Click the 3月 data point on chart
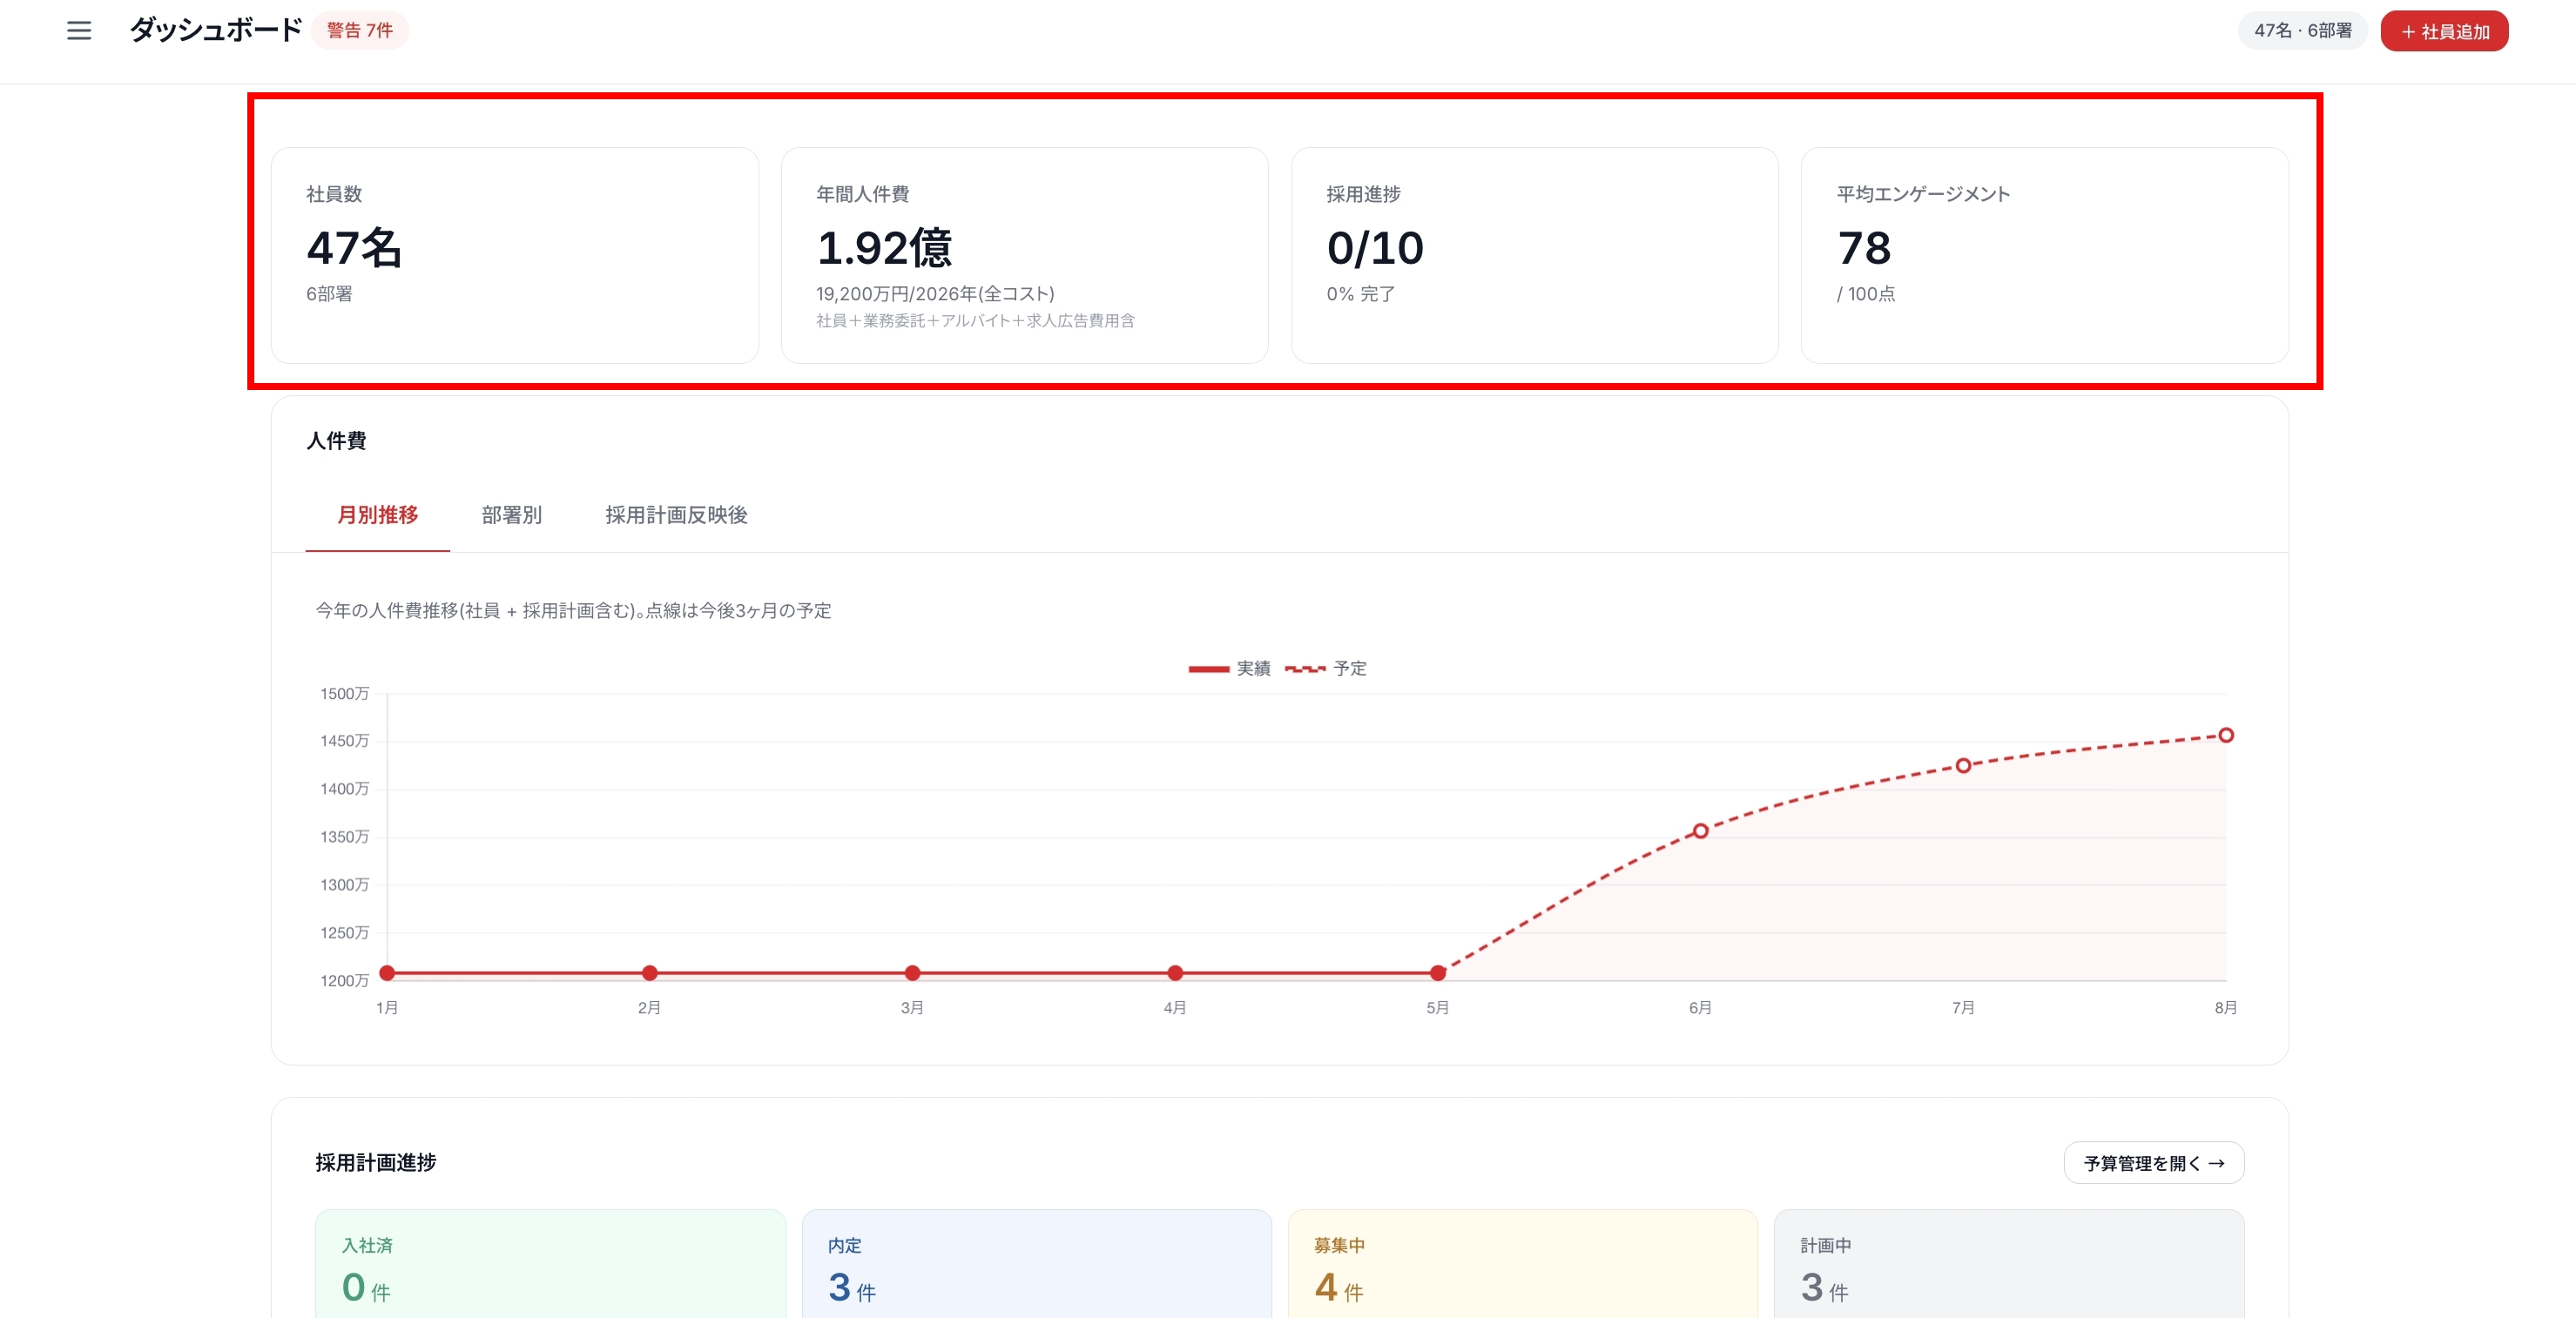Image resolution: width=2576 pixels, height=1318 pixels. (913, 973)
